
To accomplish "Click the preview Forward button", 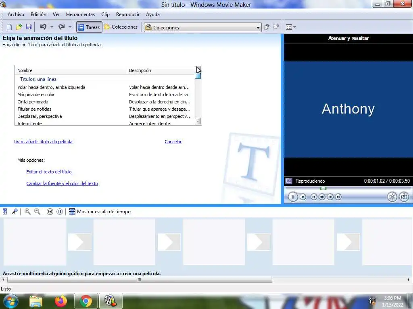I will click(x=338, y=197).
